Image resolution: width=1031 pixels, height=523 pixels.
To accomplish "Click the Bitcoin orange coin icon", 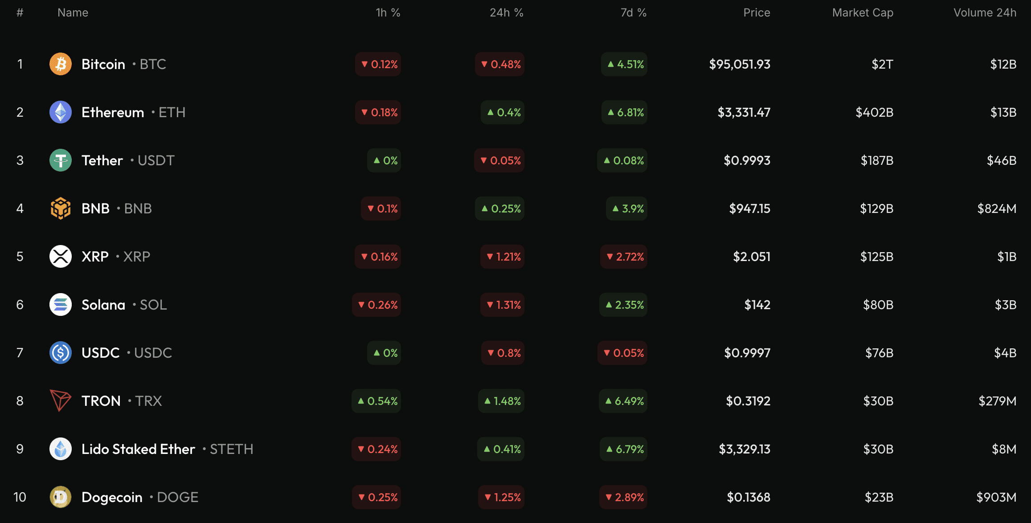I will click(x=61, y=64).
